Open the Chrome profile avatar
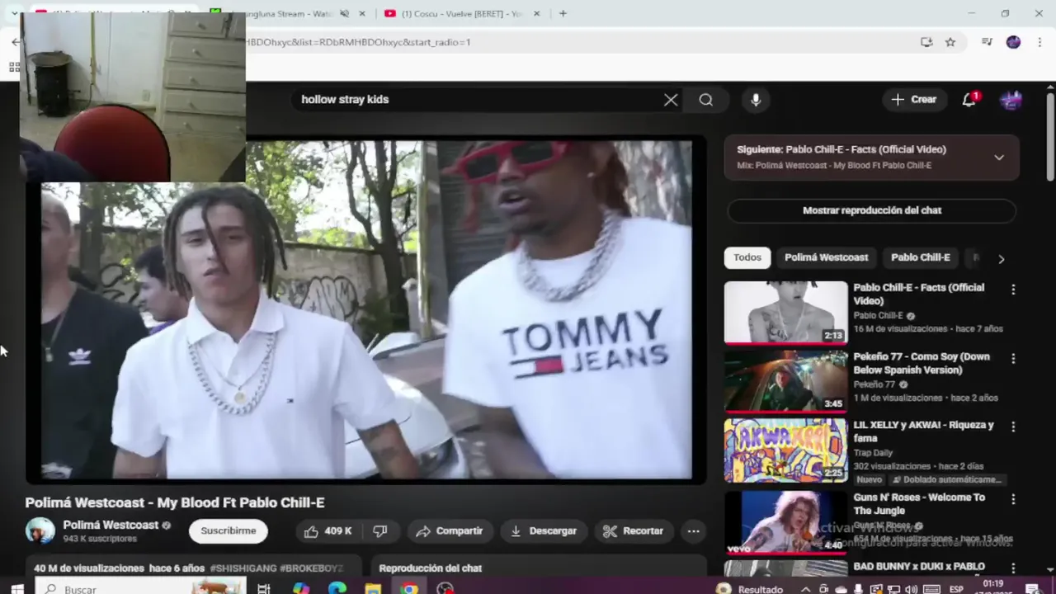Viewport: 1056px width, 594px height. [x=1013, y=42]
